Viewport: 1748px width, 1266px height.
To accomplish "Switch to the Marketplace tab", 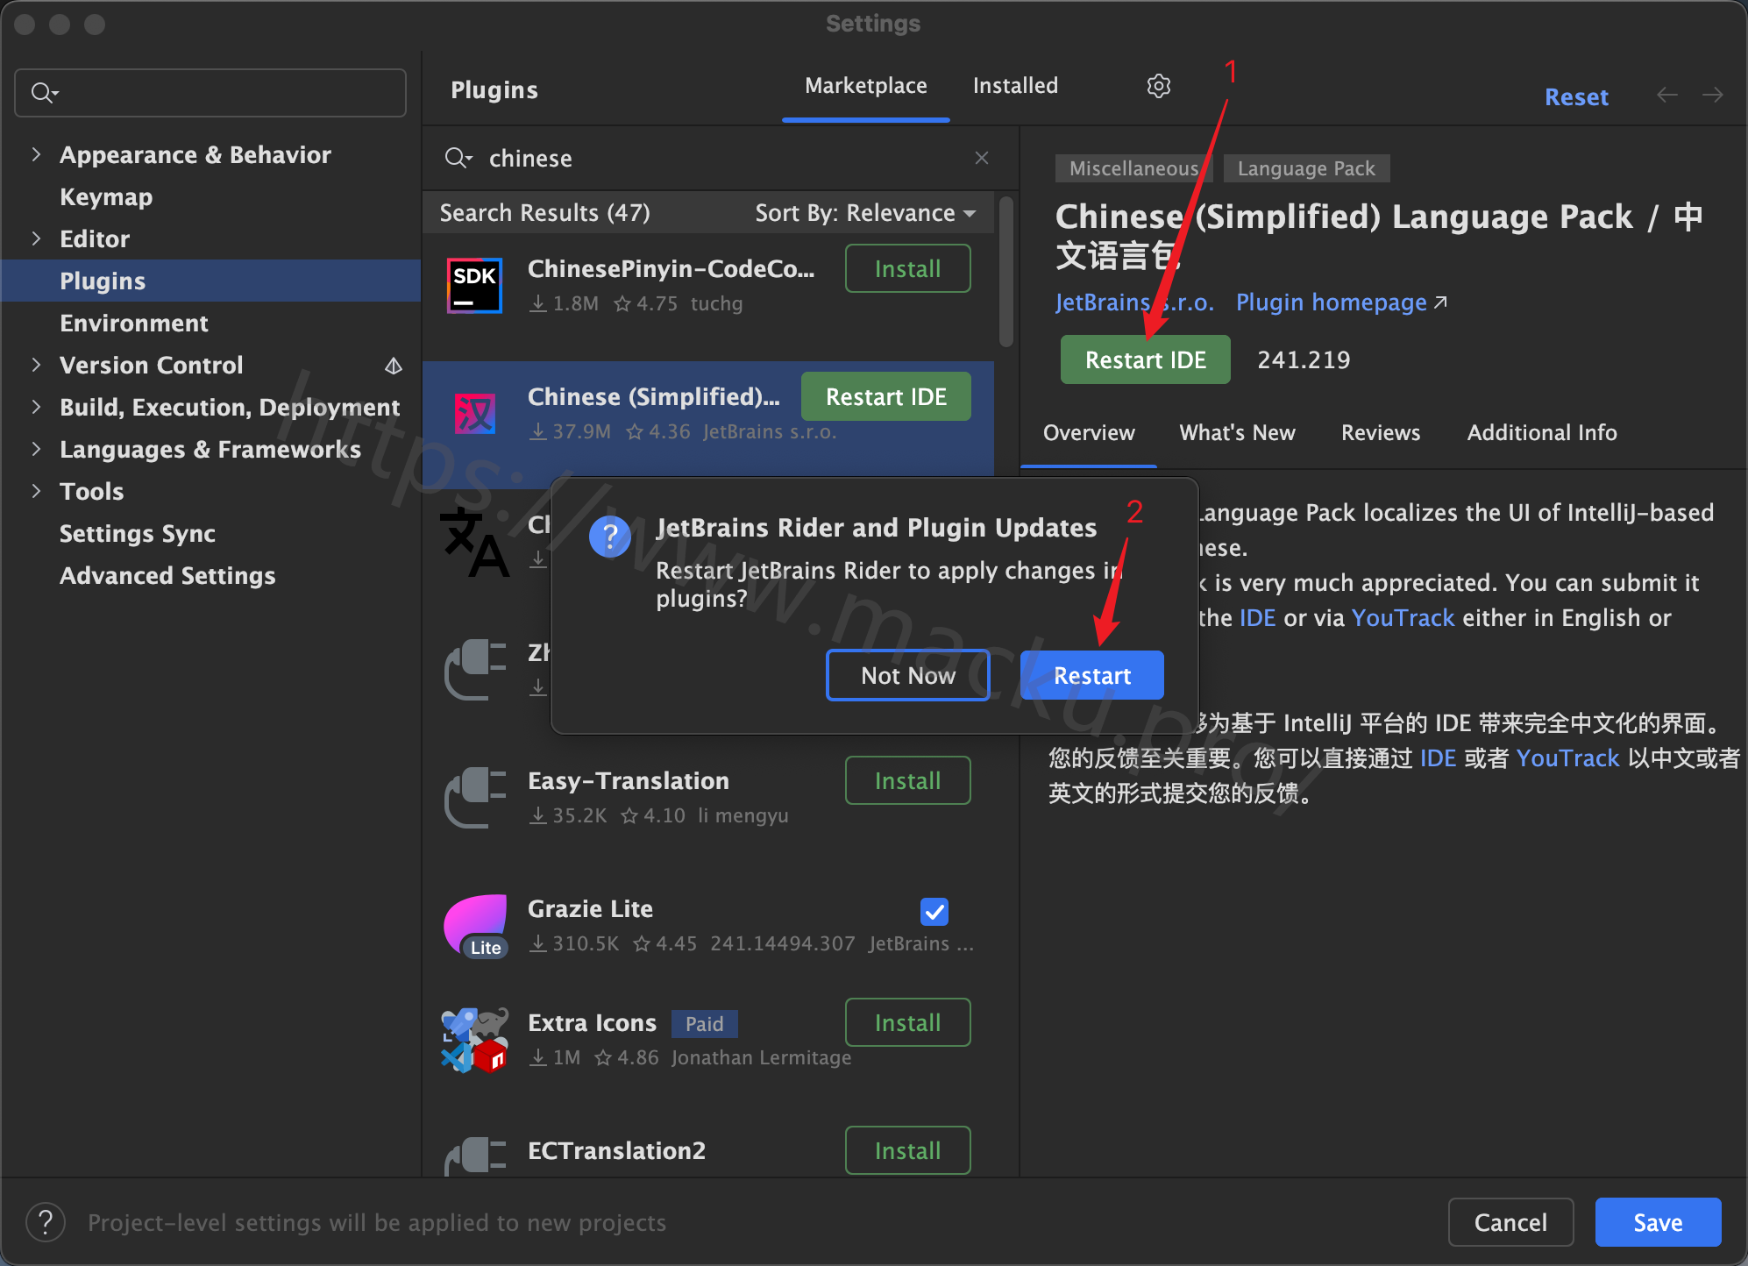I will tap(866, 86).
